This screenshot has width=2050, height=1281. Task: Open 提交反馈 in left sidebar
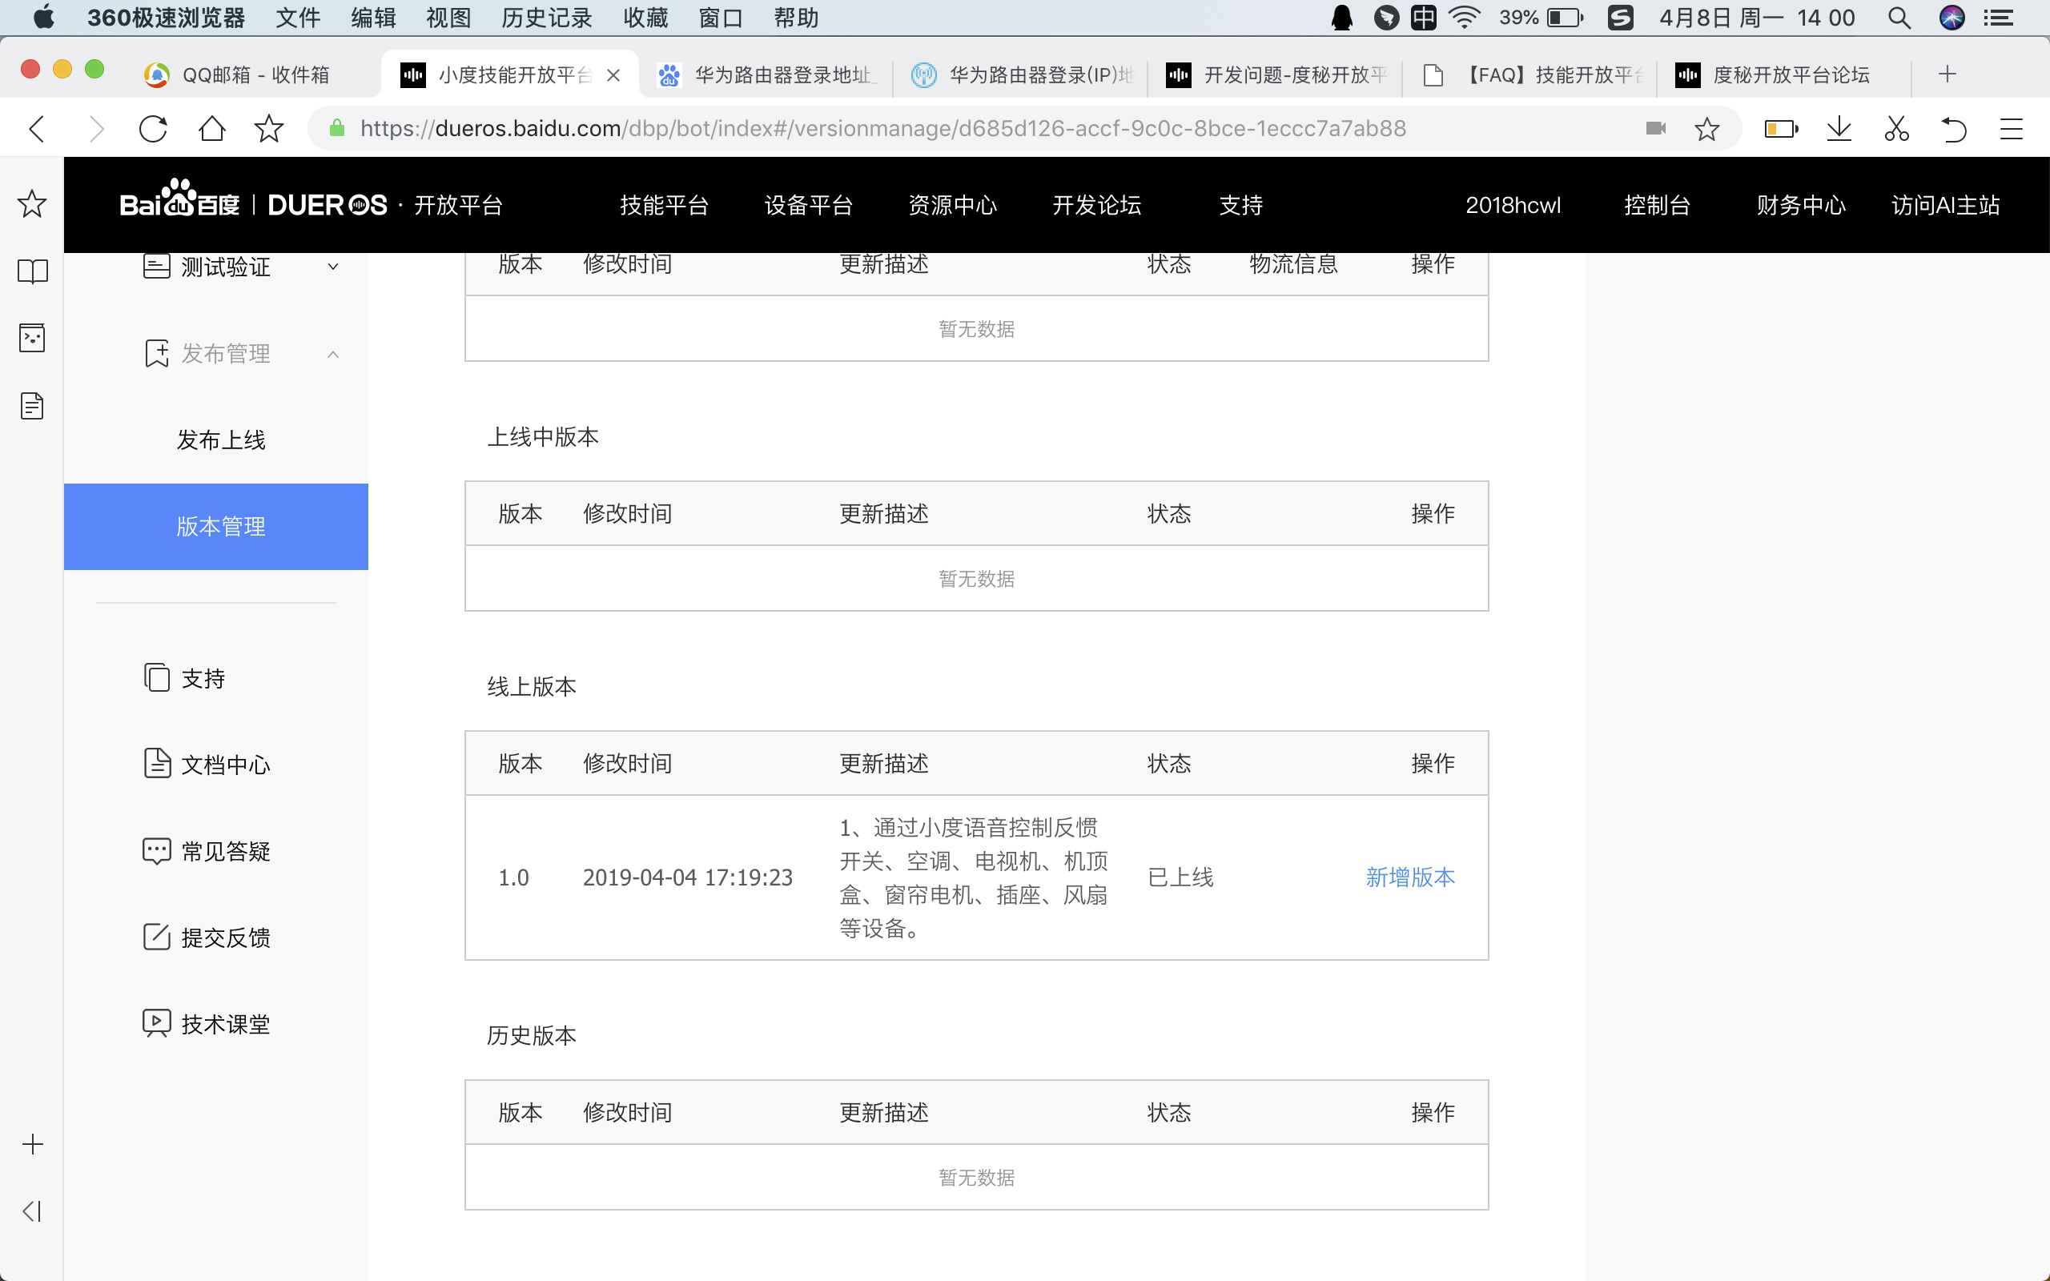pos(207,937)
